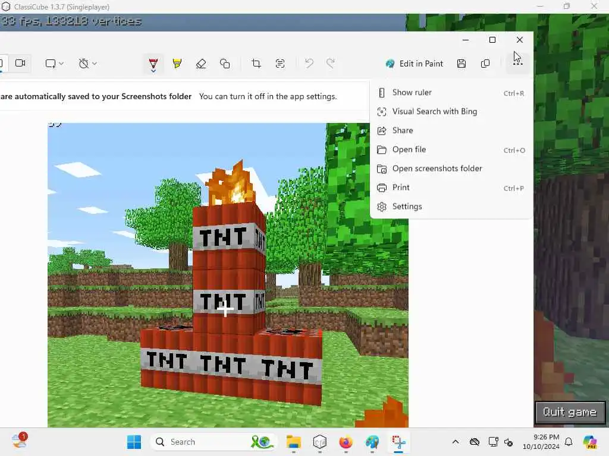
Task: Click the muted volume tray icon
Action: (508, 442)
